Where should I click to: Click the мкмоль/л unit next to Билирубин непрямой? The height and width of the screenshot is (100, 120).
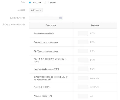(95, 78)
